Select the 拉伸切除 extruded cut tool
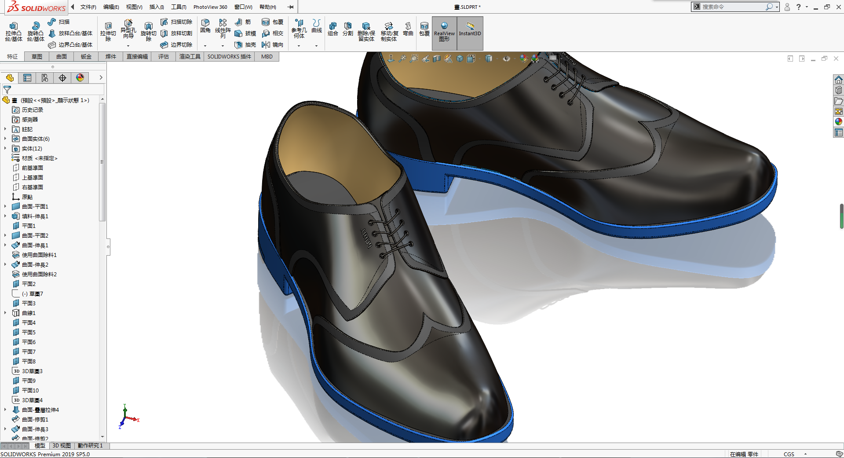844x458 pixels. [x=108, y=32]
